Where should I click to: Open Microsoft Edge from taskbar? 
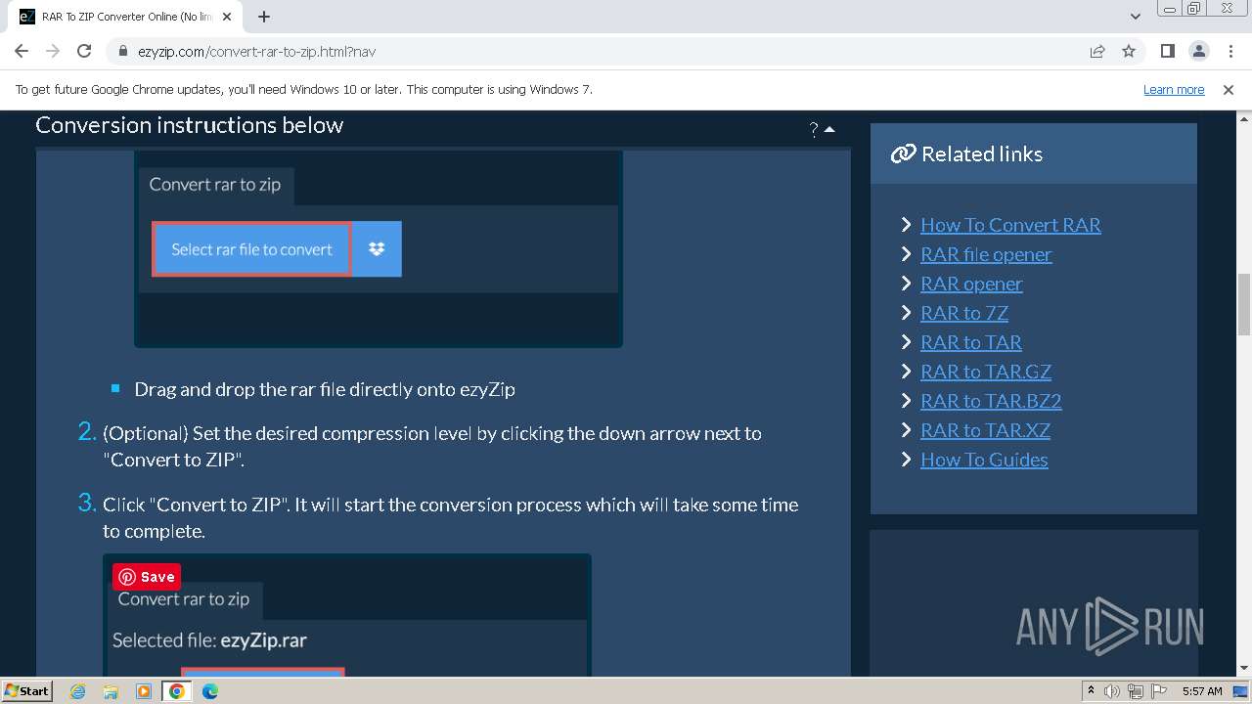click(209, 691)
